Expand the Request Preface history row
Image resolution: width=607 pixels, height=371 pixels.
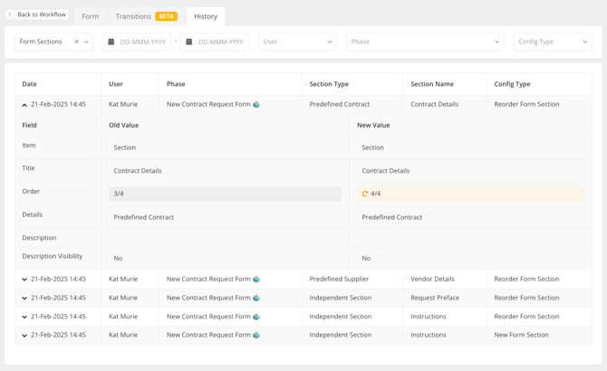[24, 298]
